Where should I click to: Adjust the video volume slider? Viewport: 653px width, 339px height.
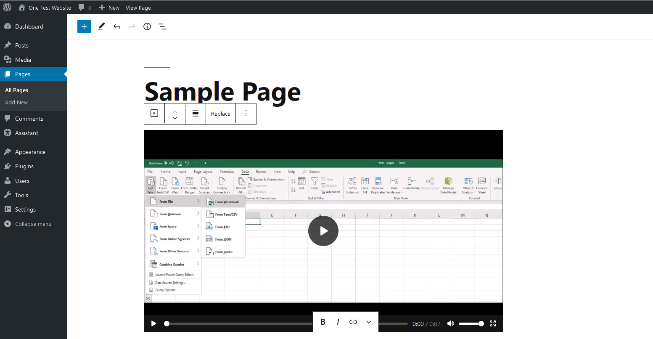pyautogui.click(x=471, y=323)
